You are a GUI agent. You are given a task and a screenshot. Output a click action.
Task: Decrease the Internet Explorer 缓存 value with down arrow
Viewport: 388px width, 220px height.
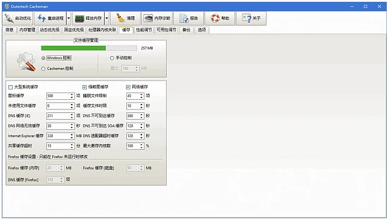pyautogui.click(x=72, y=138)
